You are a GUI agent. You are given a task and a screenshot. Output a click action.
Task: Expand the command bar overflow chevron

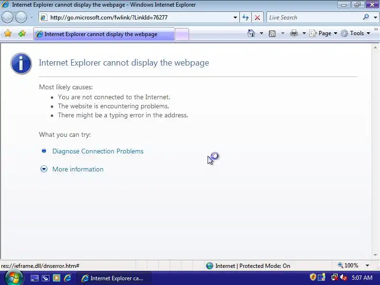tap(376, 29)
